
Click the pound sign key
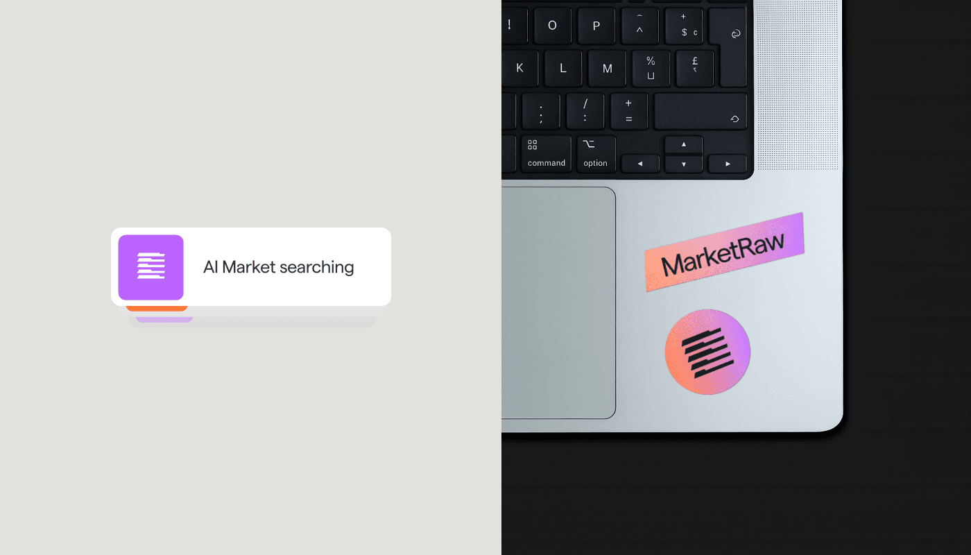click(695, 68)
